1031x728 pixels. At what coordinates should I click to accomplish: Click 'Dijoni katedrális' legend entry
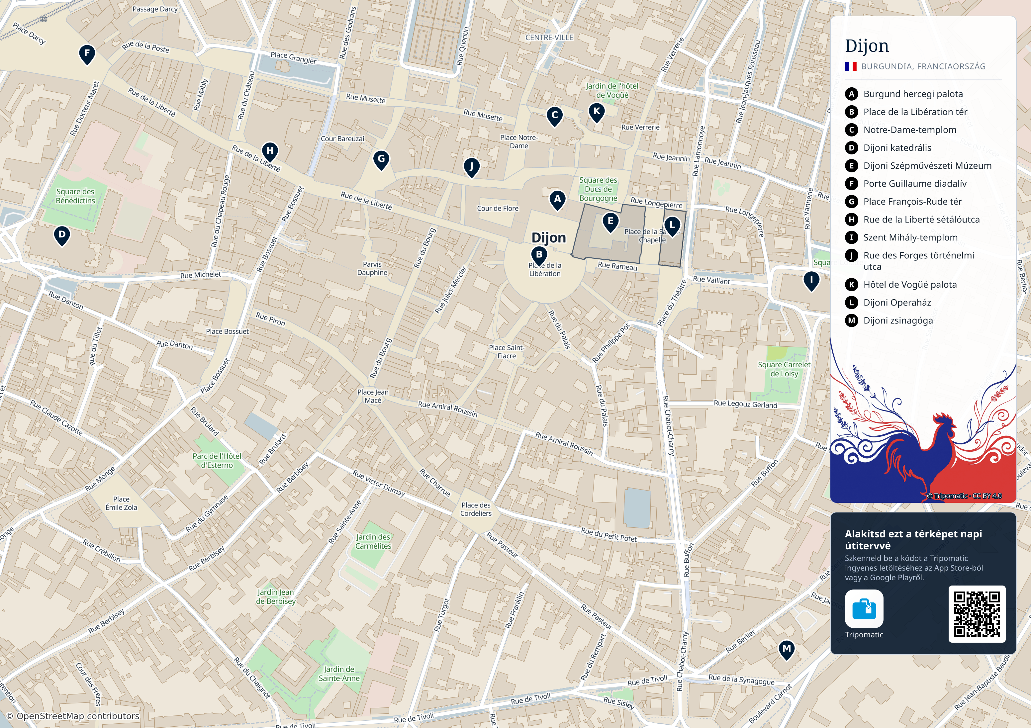pyautogui.click(x=897, y=148)
